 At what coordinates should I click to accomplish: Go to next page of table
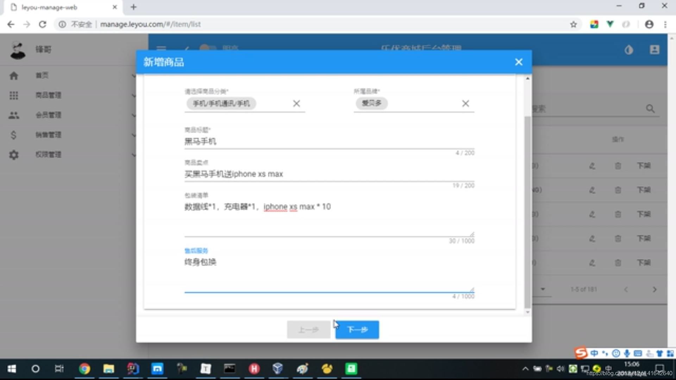pos(655,290)
